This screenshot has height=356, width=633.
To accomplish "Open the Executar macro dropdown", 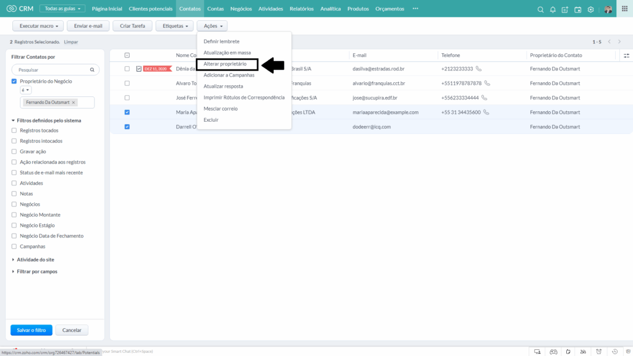I will [x=38, y=26].
